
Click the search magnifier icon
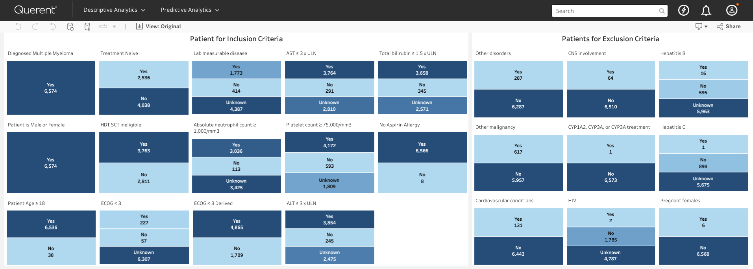[x=662, y=11]
